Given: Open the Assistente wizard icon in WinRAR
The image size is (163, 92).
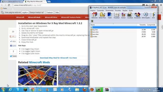Looking at the screenshot, I should tap(137, 15).
